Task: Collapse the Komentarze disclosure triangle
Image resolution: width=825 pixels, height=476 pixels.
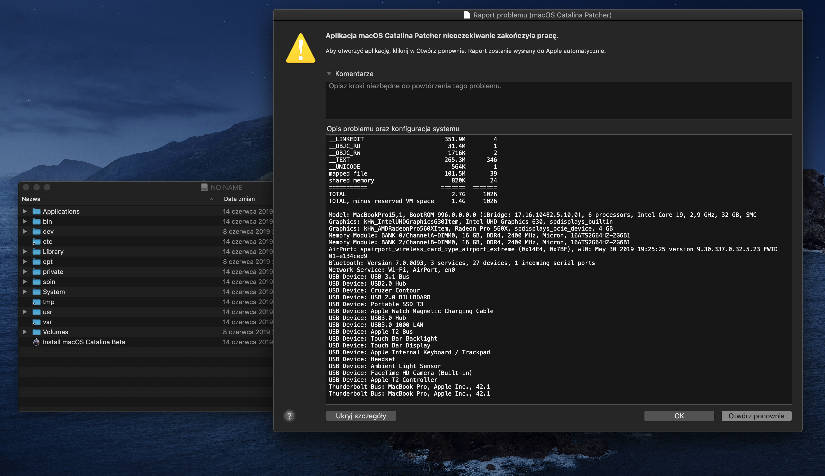Action: pyautogui.click(x=329, y=74)
